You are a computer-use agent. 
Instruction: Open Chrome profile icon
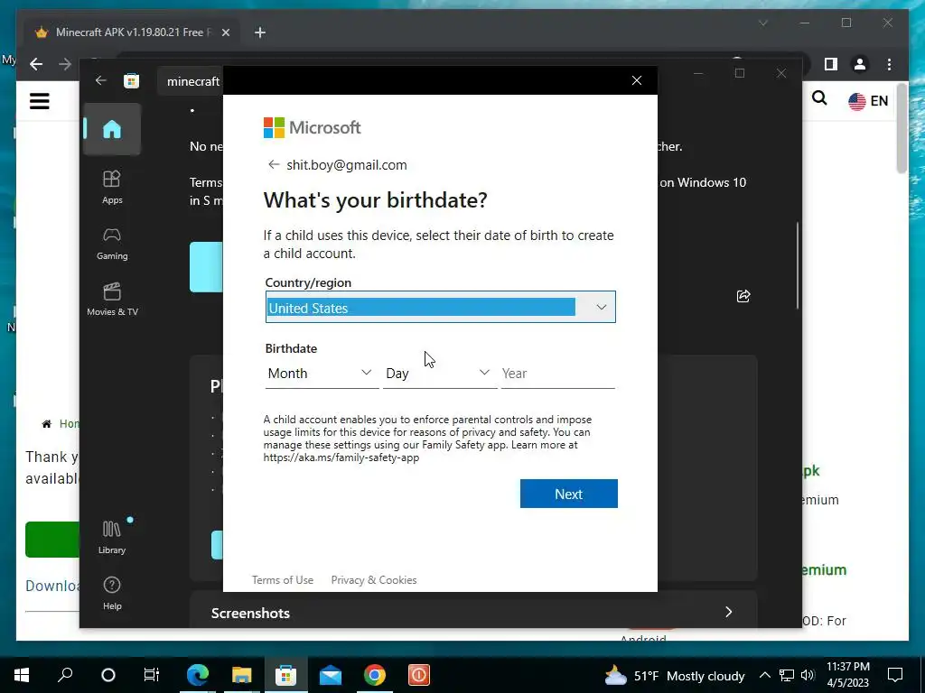pyautogui.click(x=860, y=64)
